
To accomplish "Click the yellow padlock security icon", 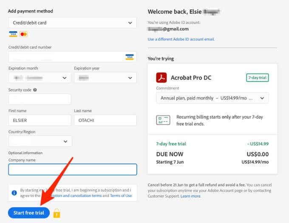I will (x=57, y=213).
